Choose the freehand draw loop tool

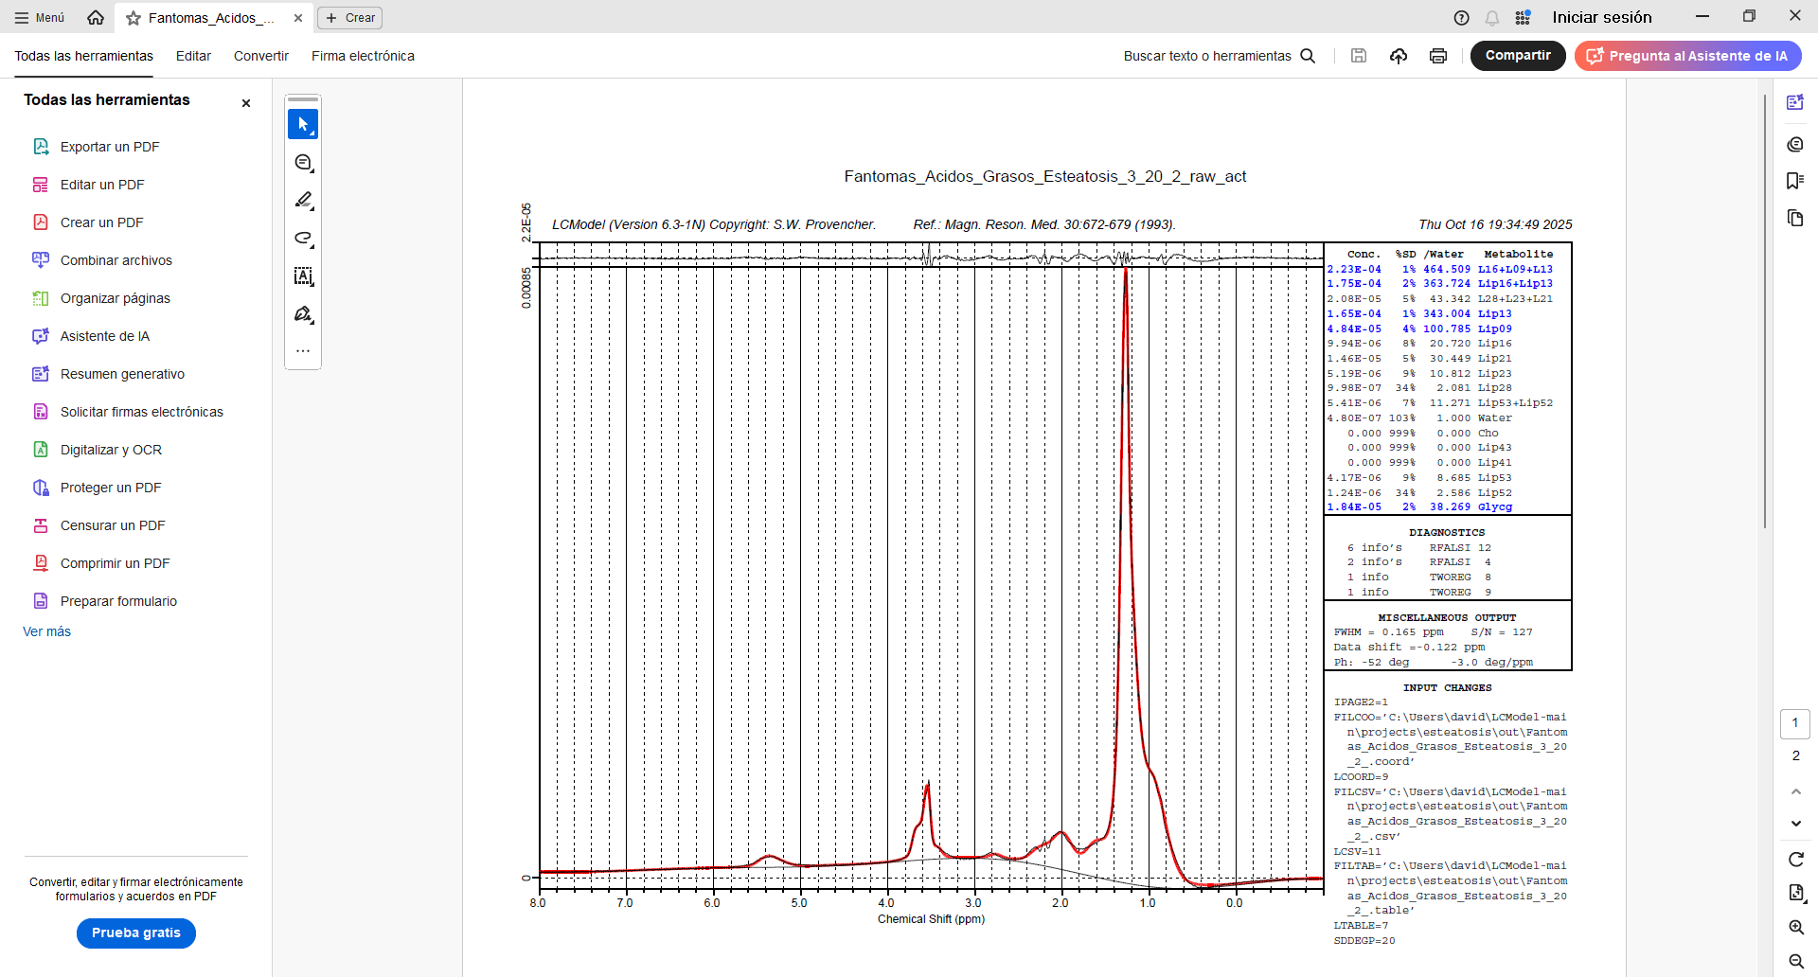coord(303,239)
